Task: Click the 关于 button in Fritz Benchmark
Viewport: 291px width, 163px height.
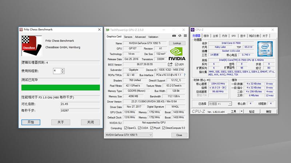Action: [61, 122]
